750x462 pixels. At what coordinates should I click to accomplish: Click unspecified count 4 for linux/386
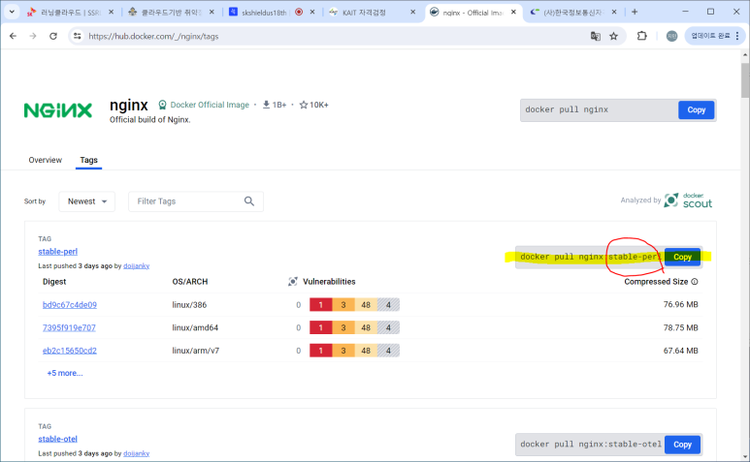[388, 304]
